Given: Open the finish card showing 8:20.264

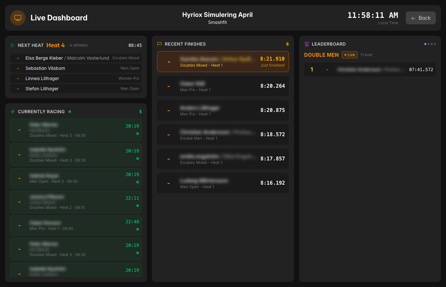Looking at the screenshot, I should (x=223, y=86).
